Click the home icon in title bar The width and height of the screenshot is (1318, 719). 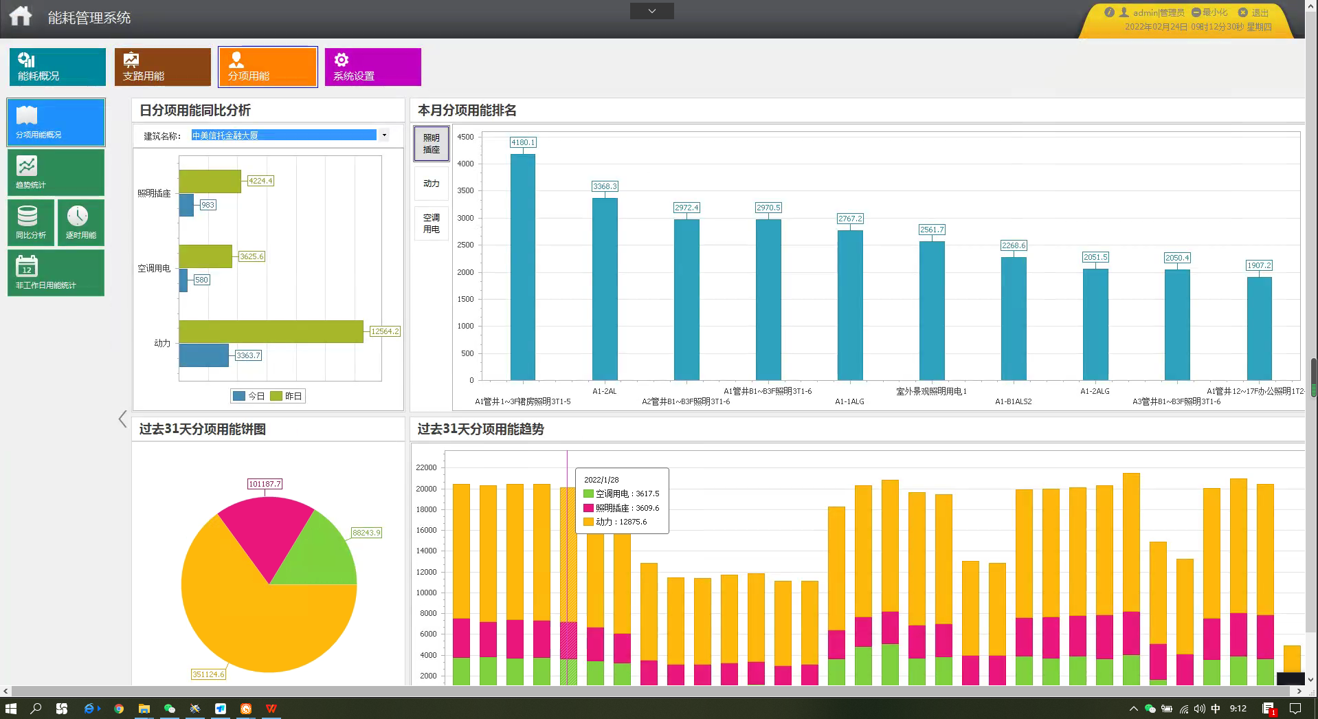click(21, 16)
